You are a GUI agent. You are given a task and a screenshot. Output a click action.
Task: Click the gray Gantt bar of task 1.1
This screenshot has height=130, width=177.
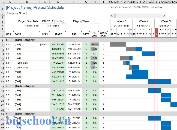click(x=118, y=44)
